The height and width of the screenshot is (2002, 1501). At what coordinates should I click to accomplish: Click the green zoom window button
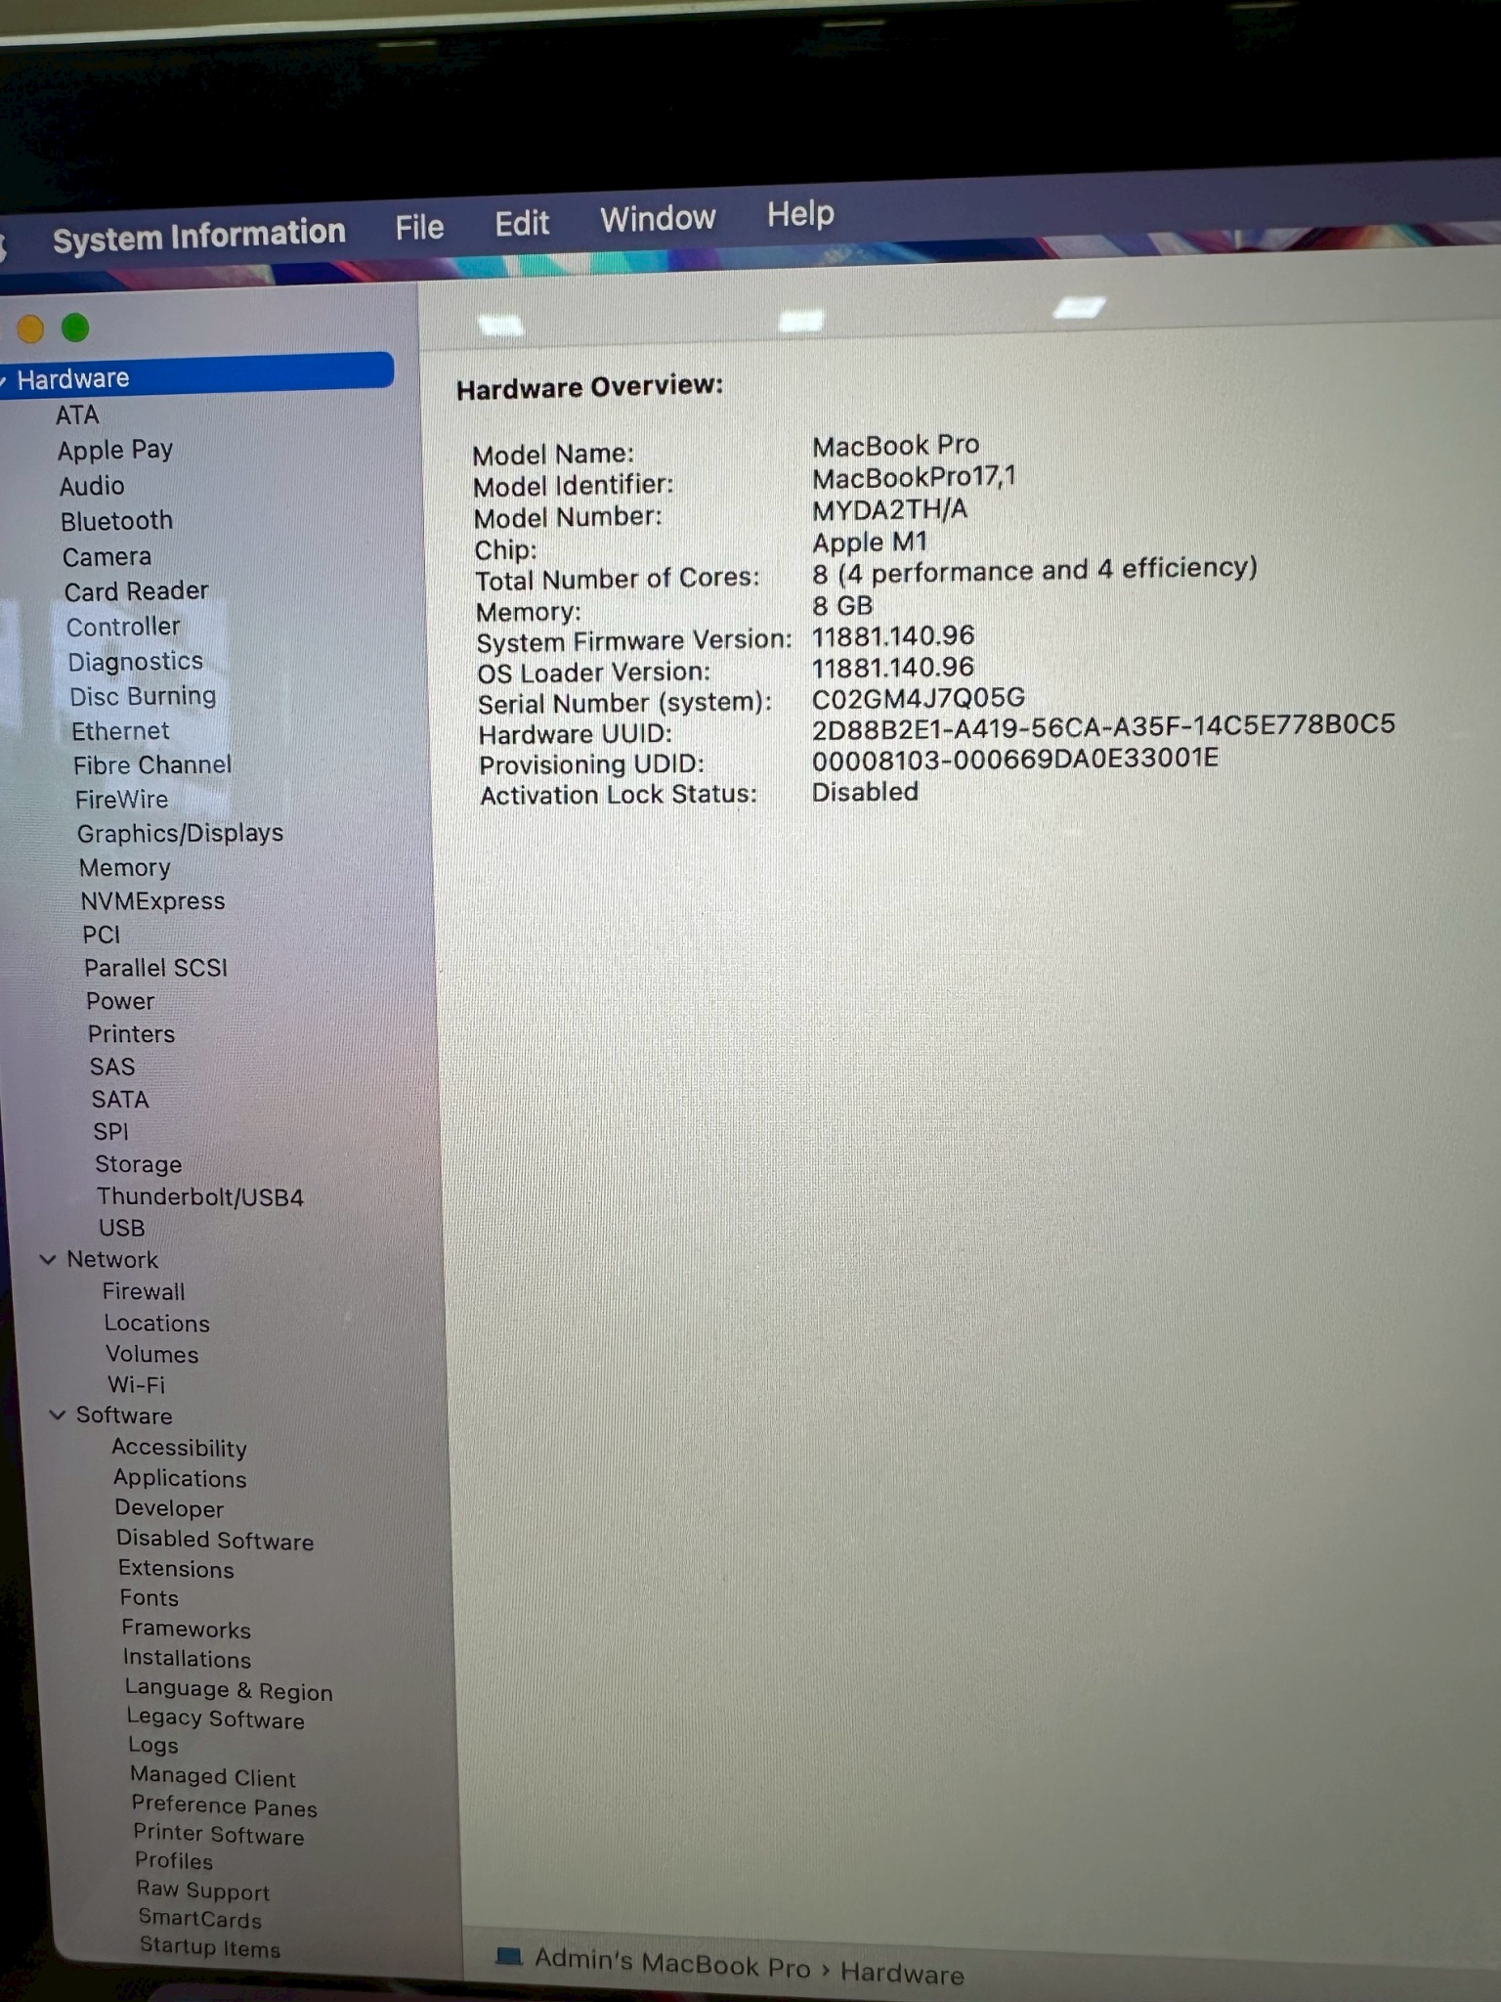coord(75,327)
